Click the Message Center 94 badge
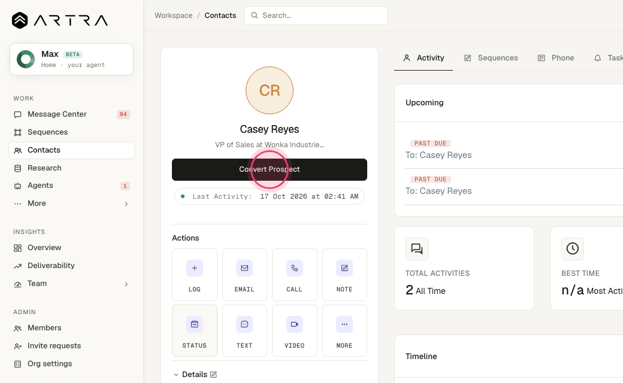This screenshot has height=383, width=623. click(x=123, y=114)
